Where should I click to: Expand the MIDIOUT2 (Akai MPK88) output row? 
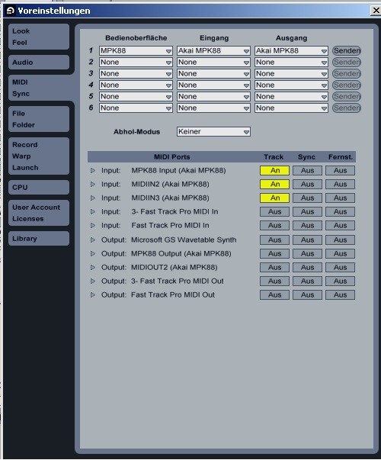click(x=93, y=268)
